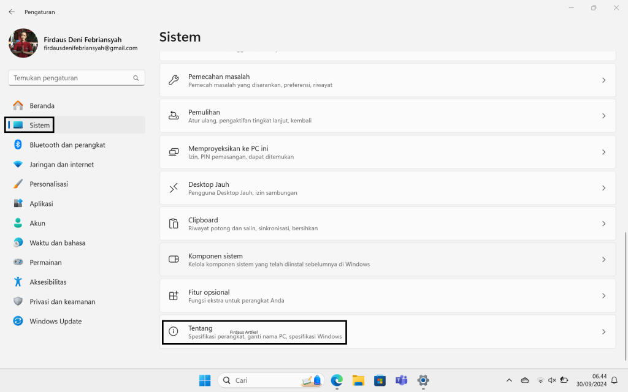Open Microsoft Store from the taskbar
Screen dimensions: 628x392
click(380, 380)
